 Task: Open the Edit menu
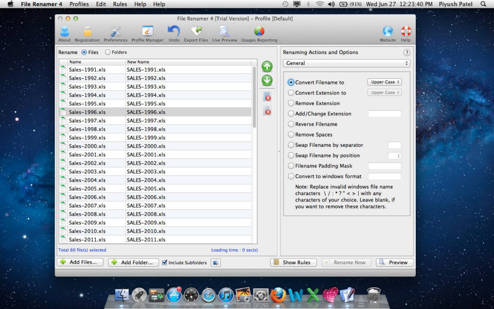[101, 4]
